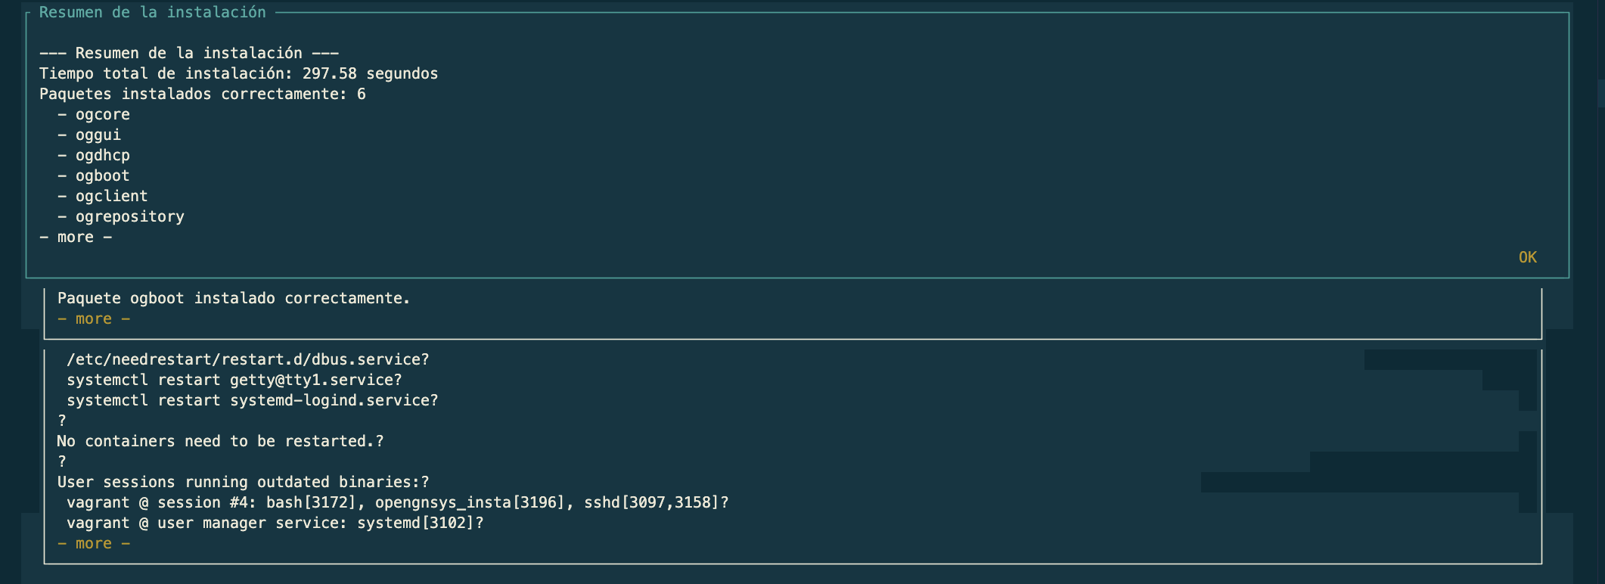
Task: Select the ogcore package entry
Action: point(102,115)
